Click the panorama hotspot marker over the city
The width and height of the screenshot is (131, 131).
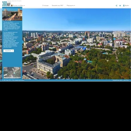(114, 39)
